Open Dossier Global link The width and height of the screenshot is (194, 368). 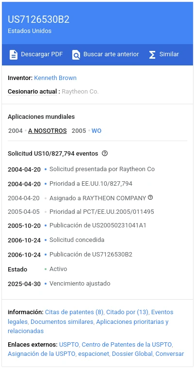click(132, 353)
